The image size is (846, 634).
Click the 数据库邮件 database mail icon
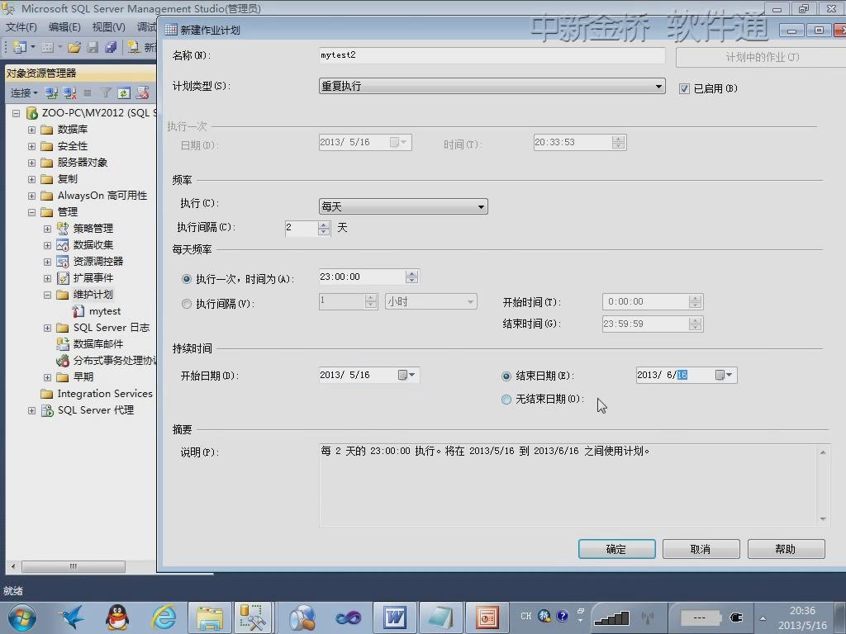click(x=63, y=344)
